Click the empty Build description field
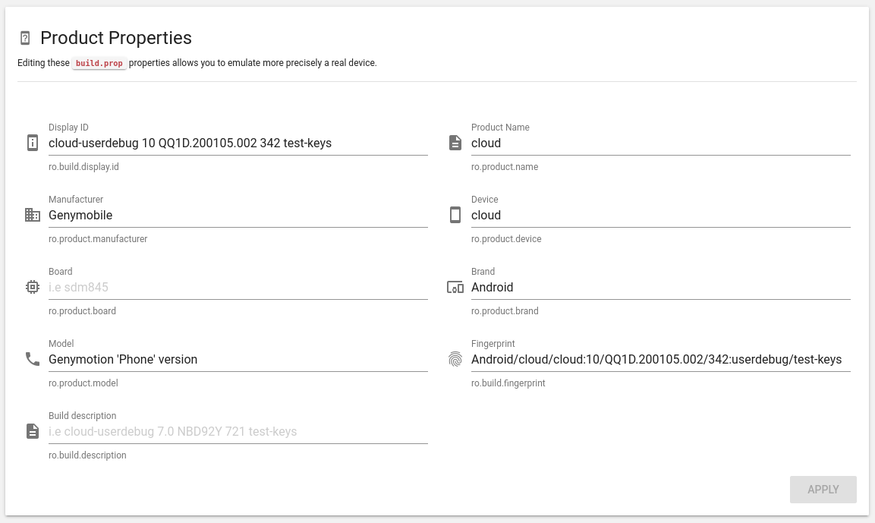This screenshot has width=875, height=523. pyautogui.click(x=238, y=431)
